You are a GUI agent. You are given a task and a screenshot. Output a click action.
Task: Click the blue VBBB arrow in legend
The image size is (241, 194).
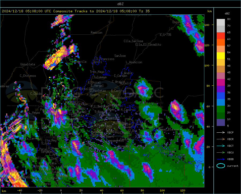pyautogui.click(x=221, y=159)
